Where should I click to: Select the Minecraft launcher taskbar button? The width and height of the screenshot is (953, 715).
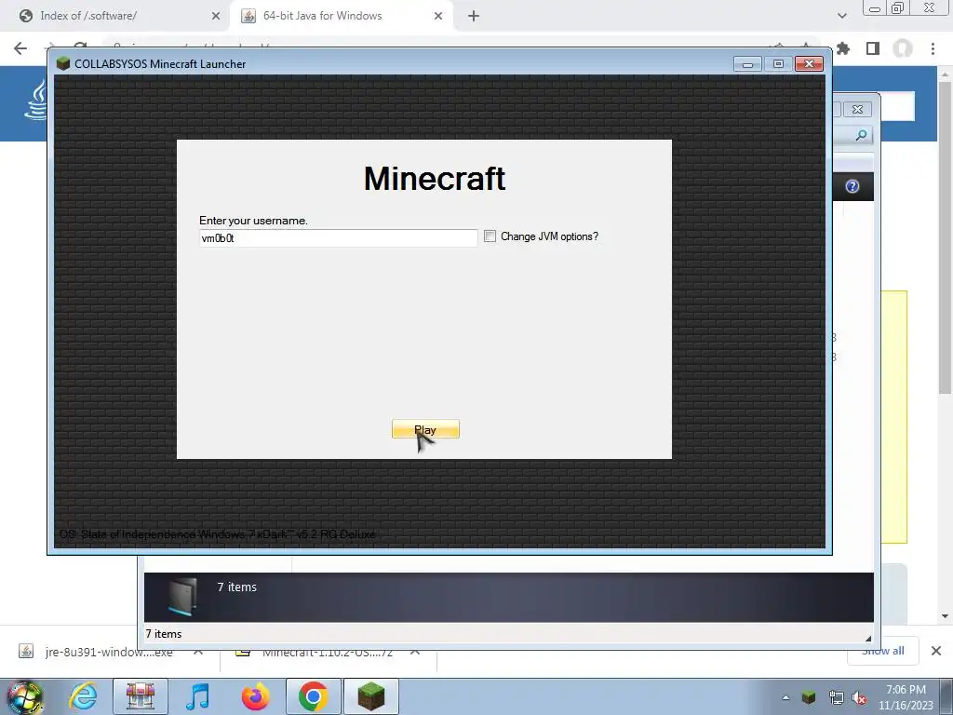coord(371,696)
